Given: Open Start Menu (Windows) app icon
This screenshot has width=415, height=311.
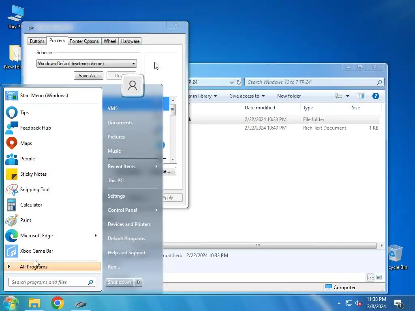Looking at the screenshot, I should coord(12,96).
